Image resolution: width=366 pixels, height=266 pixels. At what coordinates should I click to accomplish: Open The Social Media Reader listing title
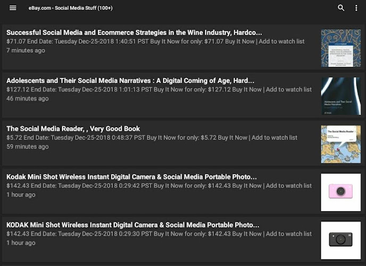73,129
